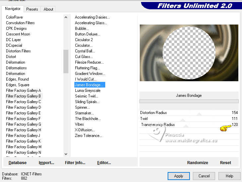Select DCspecial category
The image size is (242, 182).
pos(14,45)
